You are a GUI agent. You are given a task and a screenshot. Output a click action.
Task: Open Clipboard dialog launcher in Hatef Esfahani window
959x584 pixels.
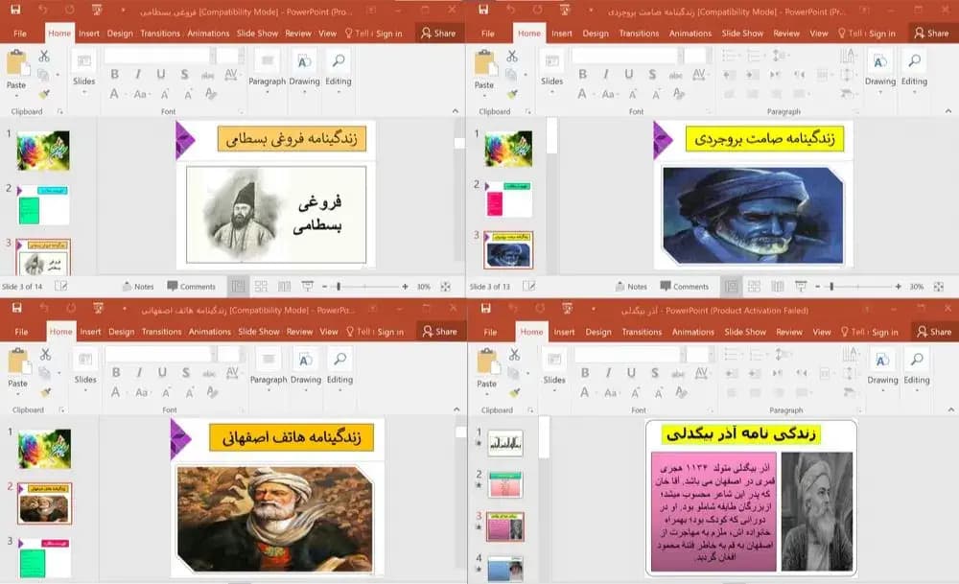[61, 409]
